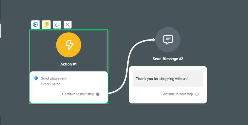The image size is (248, 125).
Task: Click the filled connector dot in Action #1
Action: click(x=98, y=94)
